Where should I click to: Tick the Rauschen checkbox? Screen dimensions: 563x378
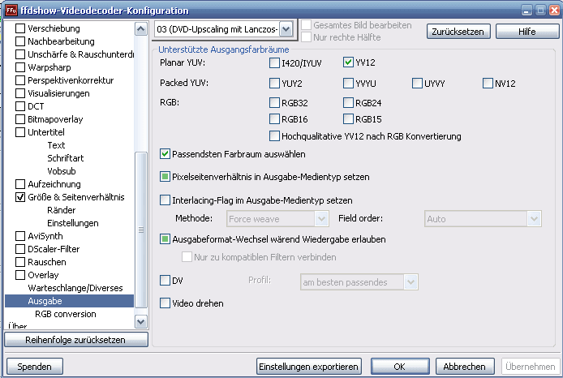20,262
